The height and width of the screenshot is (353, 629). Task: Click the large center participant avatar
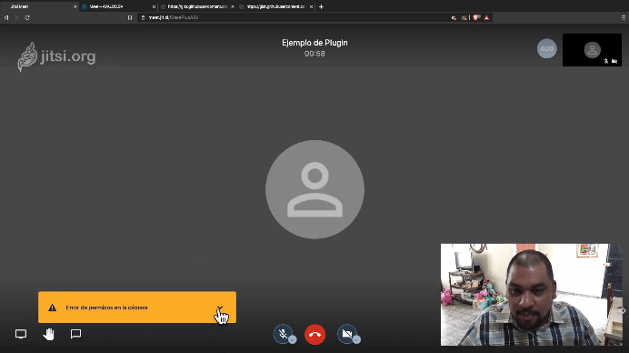coord(314,189)
